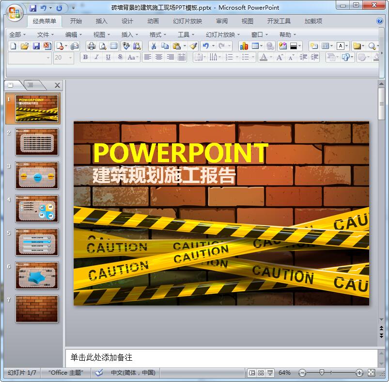Screen dimensions: 389x382
Task: Expand the 全部 menu dropdown
Action: (x=17, y=35)
